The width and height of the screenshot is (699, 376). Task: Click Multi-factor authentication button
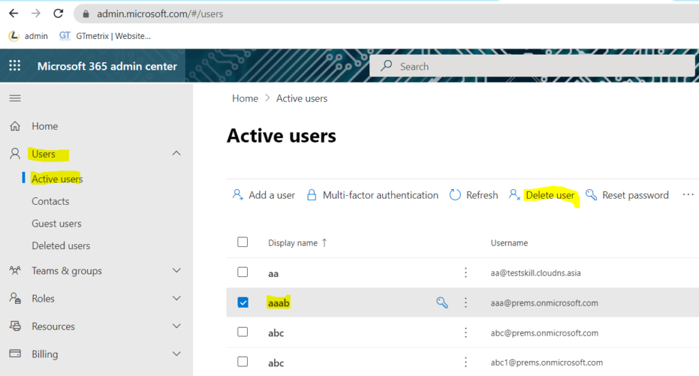[x=373, y=194]
